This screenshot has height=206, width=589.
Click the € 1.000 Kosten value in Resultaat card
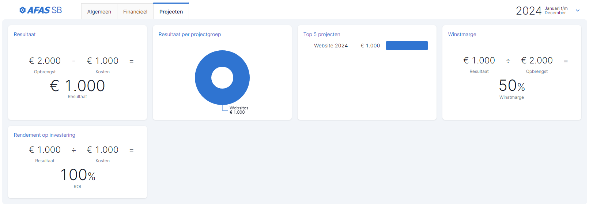(103, 61)
